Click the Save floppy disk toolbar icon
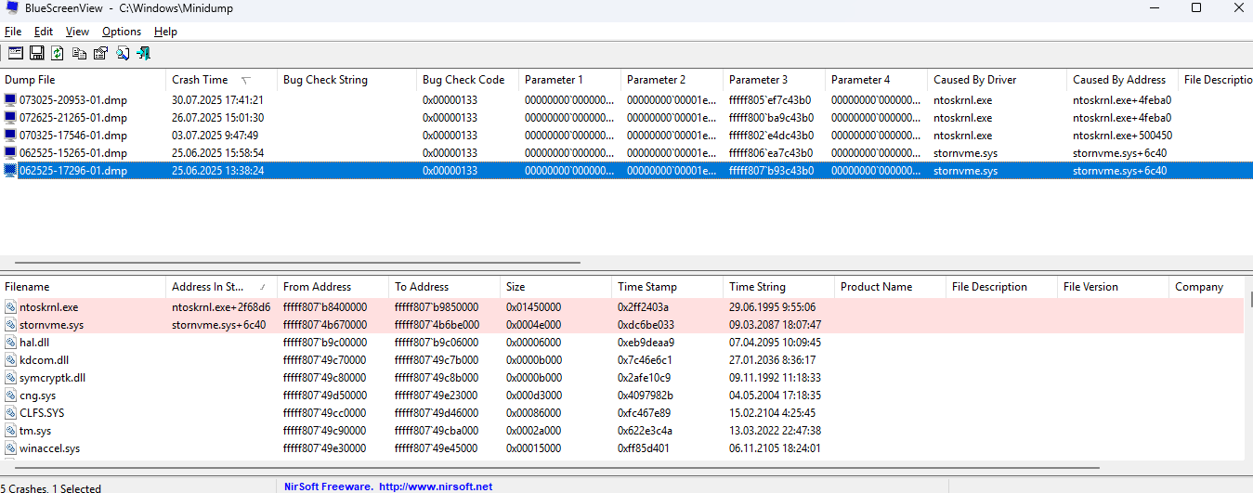Screen dimensions: 1253x493 click(x=37, y=53)
